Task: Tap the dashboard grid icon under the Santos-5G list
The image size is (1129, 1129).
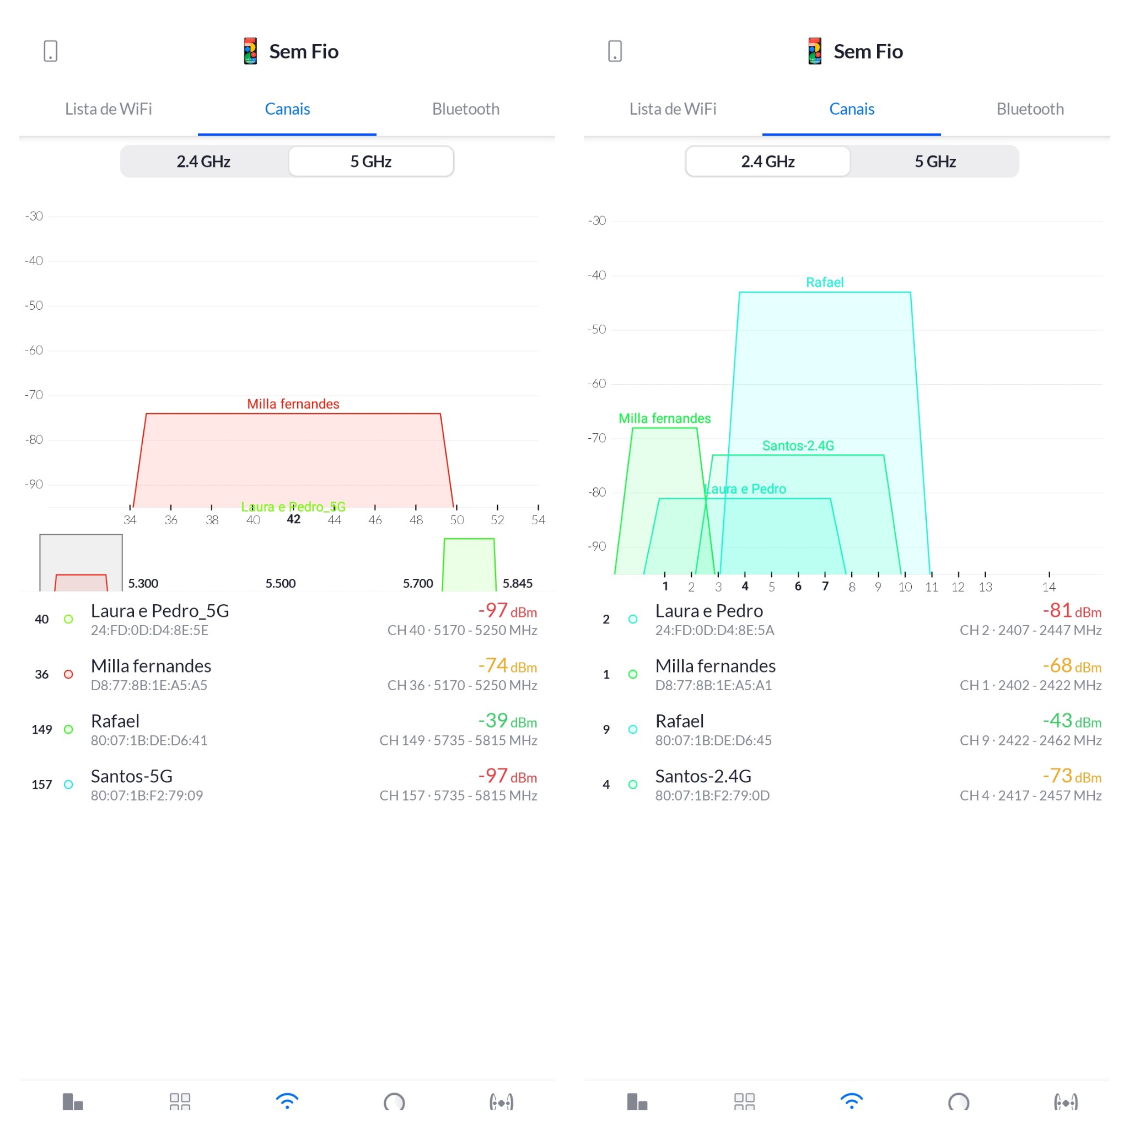Action: pos(179,1101)
